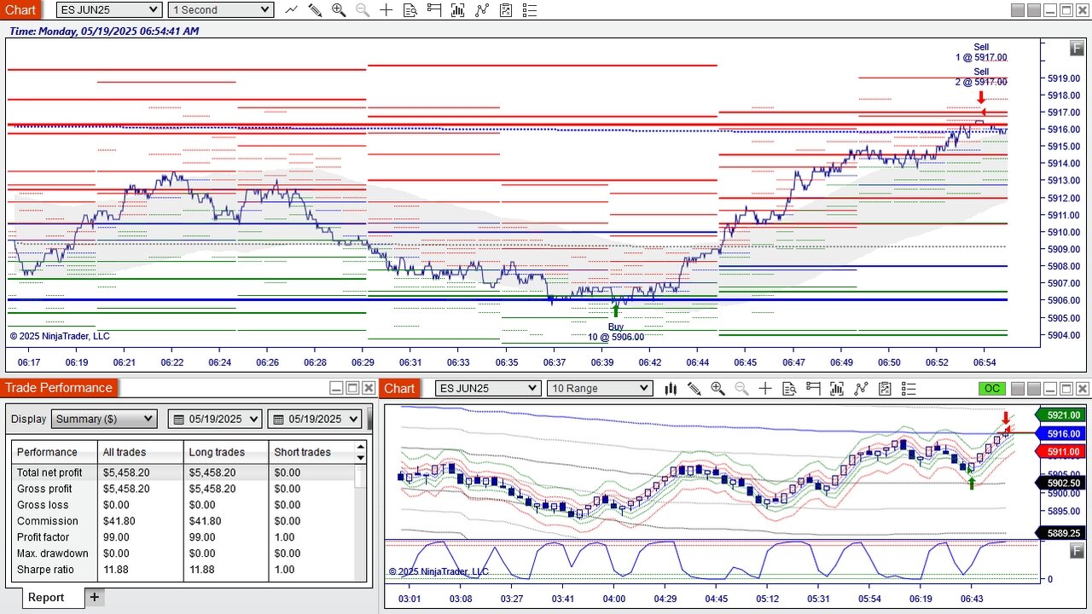Image resolution: width=1092 pixels, height=614 pixels.
Task: Open the 1 Second interval dropdown
Action: point(220,9)
